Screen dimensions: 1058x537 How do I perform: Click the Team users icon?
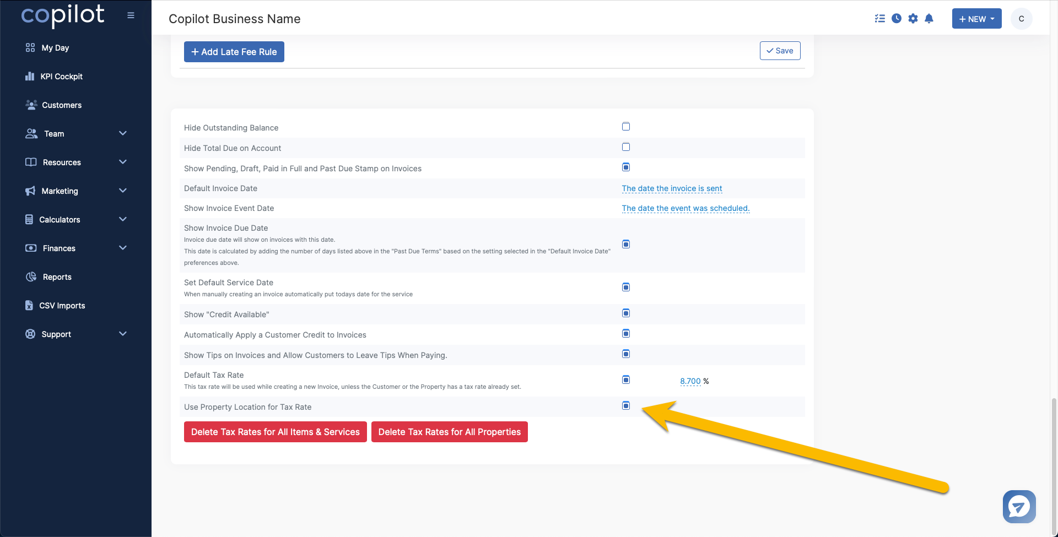tap(31, 134)
